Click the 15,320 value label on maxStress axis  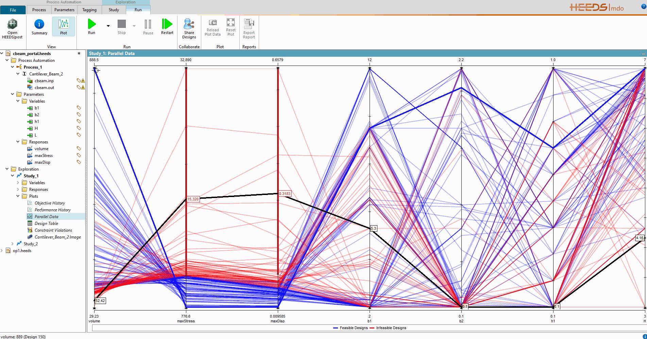[193, 199]
